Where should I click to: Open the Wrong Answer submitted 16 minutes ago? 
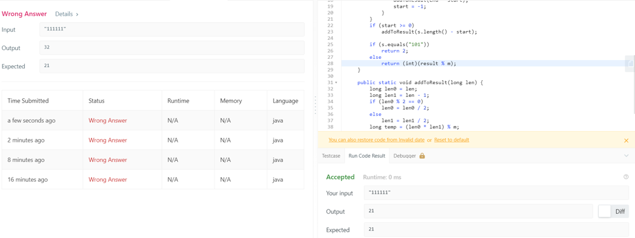coord(107,180)
